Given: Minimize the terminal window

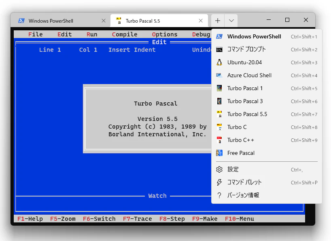Looking at the screenshot, I should [x=269, y=20].
